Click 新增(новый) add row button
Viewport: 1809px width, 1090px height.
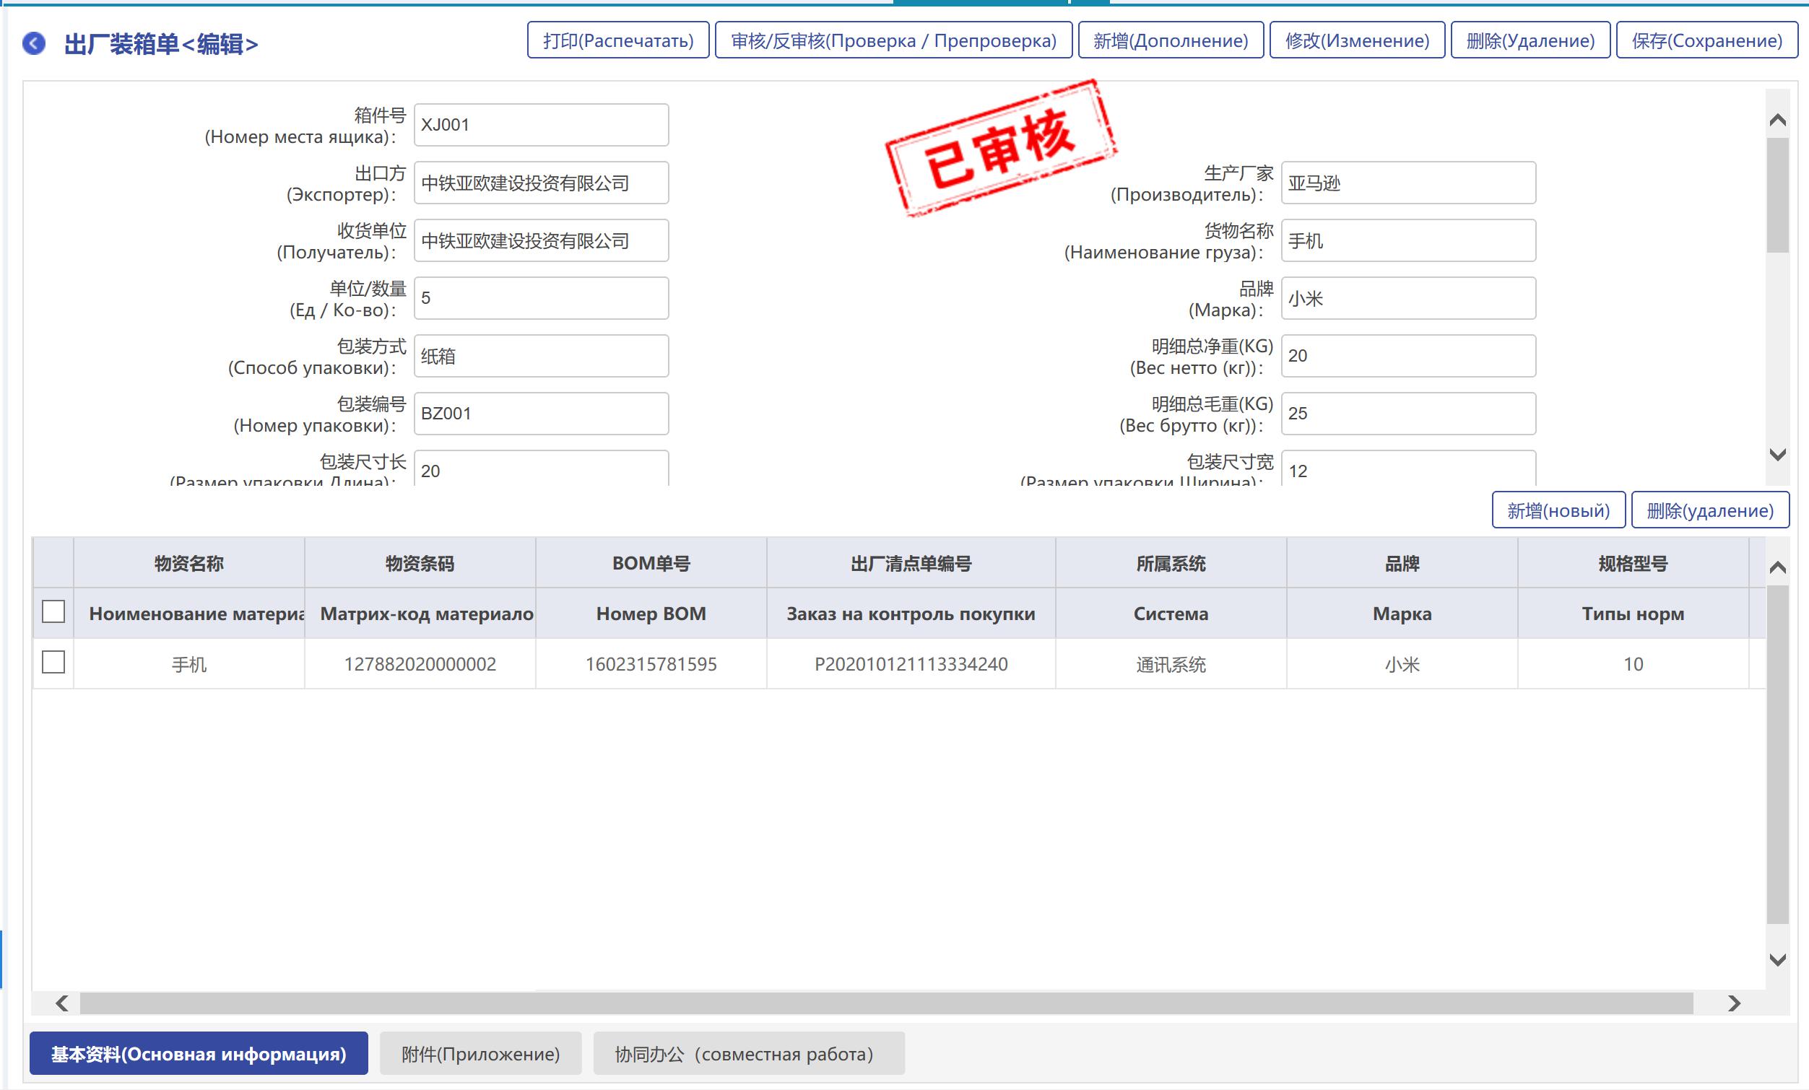pyautogui.click(x=1558, y=510)
